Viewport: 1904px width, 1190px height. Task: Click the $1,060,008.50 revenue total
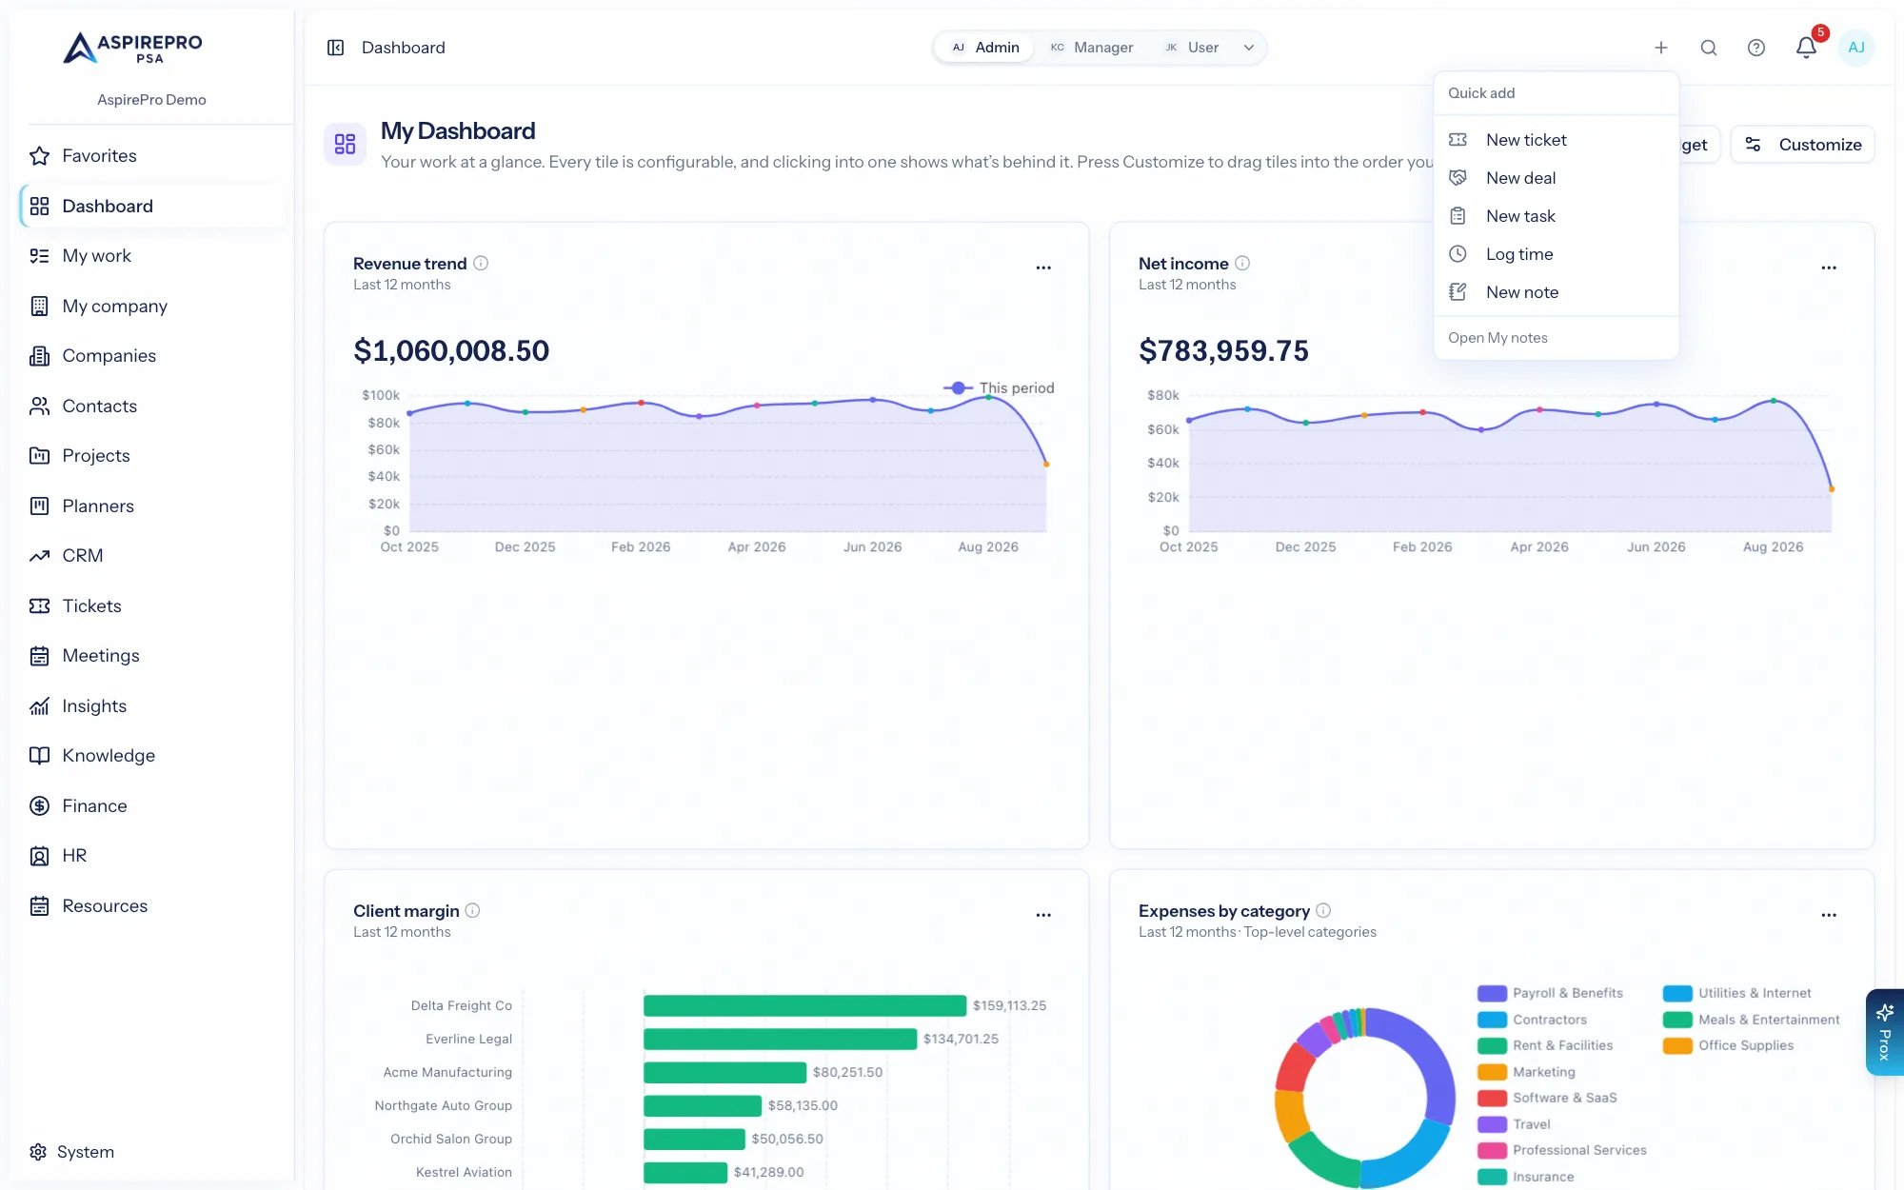(x=451, y=350)
